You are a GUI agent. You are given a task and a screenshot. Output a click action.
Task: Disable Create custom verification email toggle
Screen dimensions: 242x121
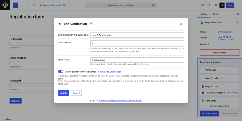coord(60,72)
